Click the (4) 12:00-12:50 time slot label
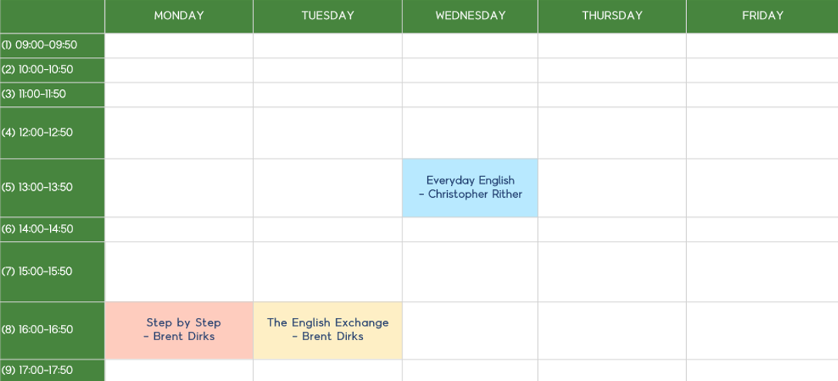Screen dimensions: 838x381 coord(52,133)
